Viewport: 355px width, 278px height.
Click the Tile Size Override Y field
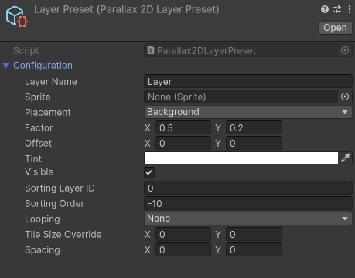(254, 235)
